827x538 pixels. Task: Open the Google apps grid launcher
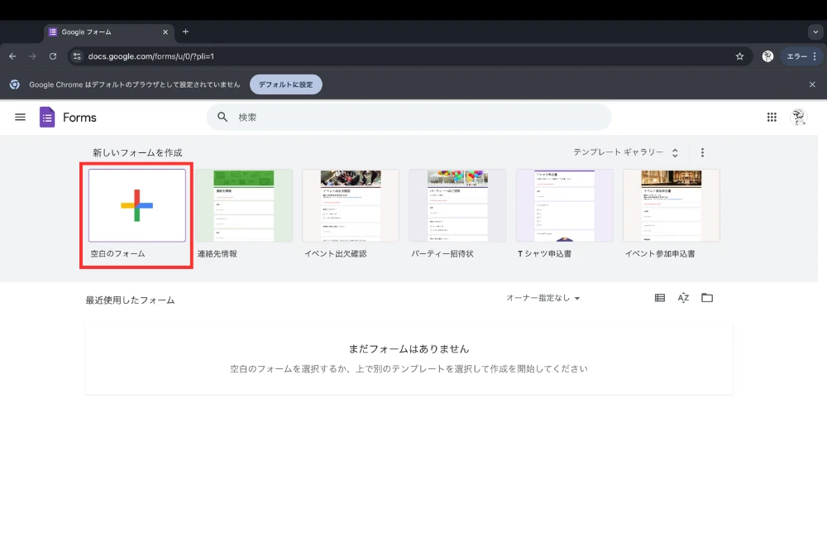(772, 118)
